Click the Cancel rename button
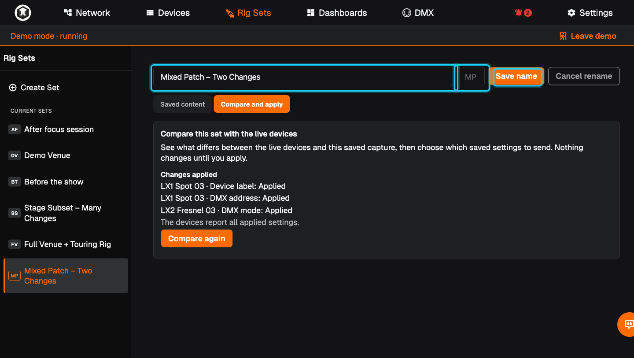 [584, 76]
